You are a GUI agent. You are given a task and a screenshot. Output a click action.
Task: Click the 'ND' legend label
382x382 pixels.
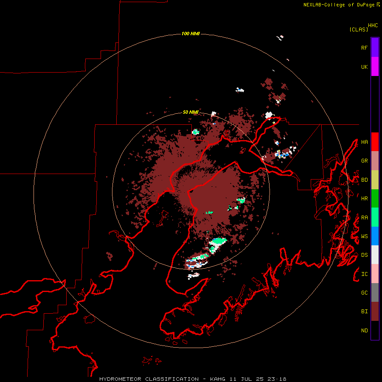(x=364, y=331)
